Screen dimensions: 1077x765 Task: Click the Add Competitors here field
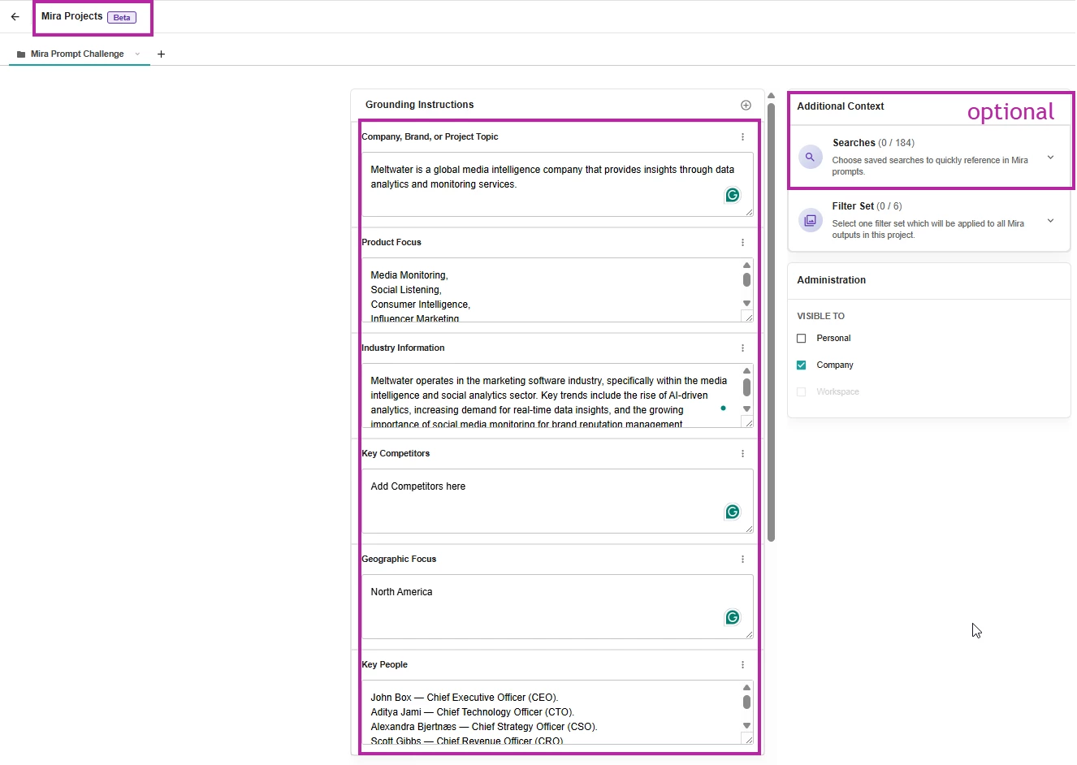557,501
